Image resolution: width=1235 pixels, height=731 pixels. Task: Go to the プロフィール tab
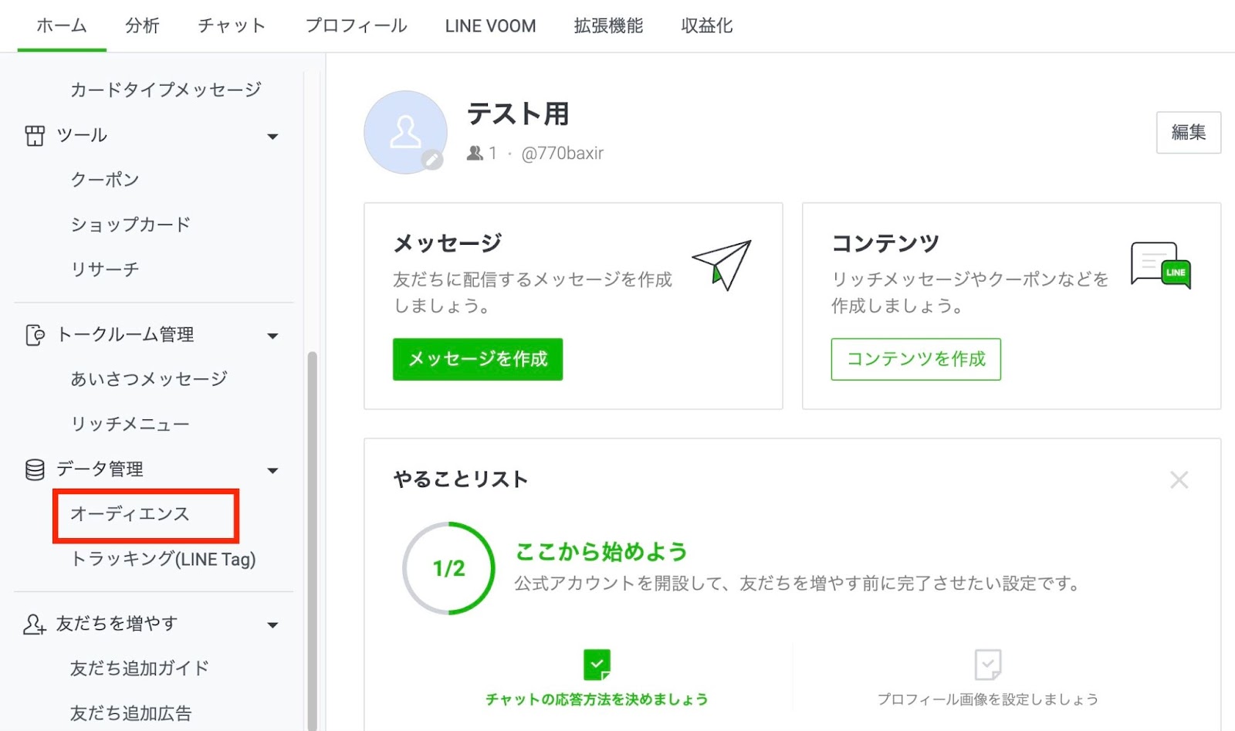click(356, 25)
